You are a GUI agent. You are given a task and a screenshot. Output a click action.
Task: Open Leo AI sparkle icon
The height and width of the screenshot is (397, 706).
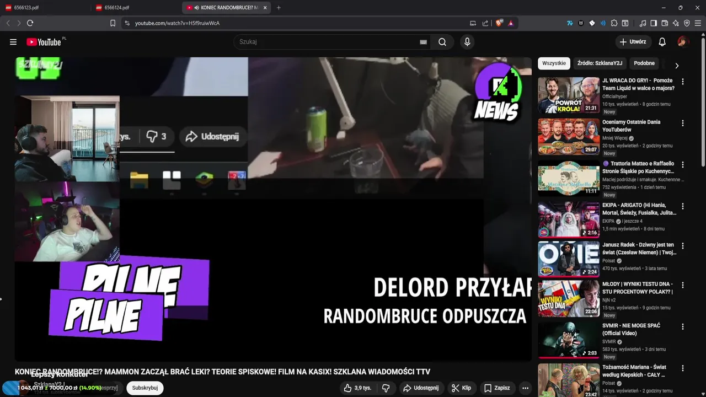pyautogui.click(x=676, y=23)
